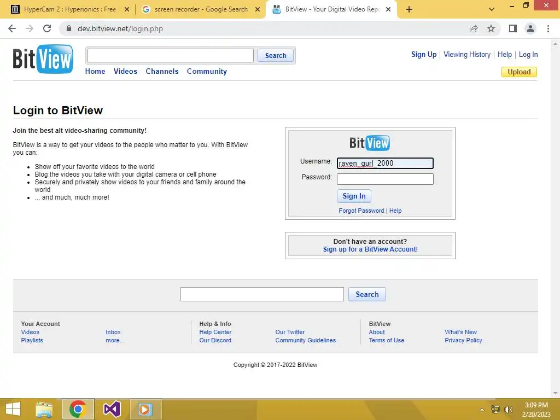Image resolution: width=560 pixels, height=420 pixels.
Task: Close the screen recorder Google Search tab
Action: [x=258, y=10]
